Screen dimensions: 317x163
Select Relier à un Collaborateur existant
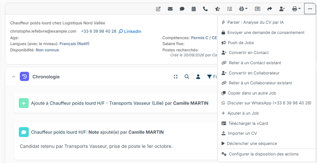[x=267, y=83]
